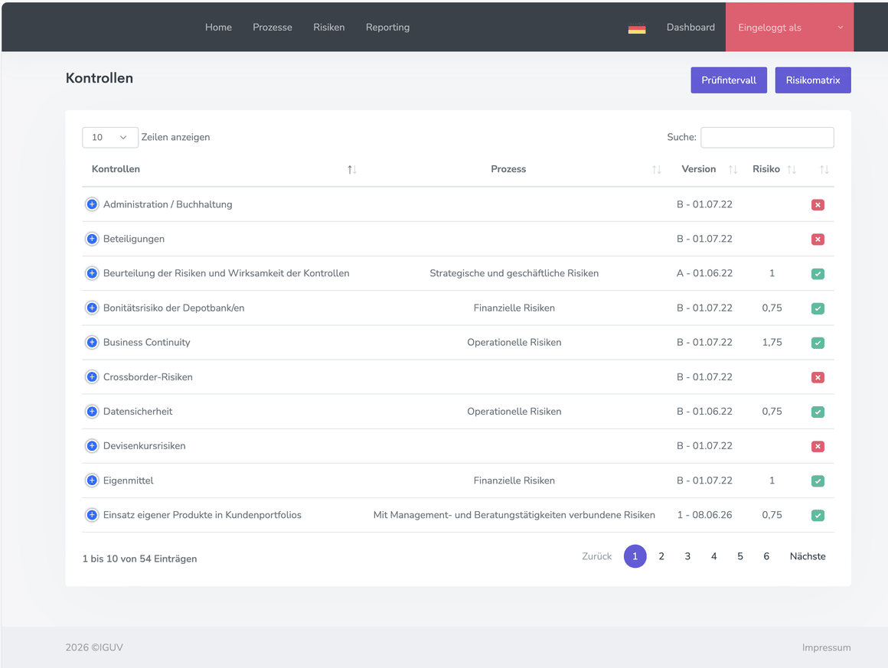Go to pagination page 2
The image size is (888, 668).
click(x=661, y=556)
